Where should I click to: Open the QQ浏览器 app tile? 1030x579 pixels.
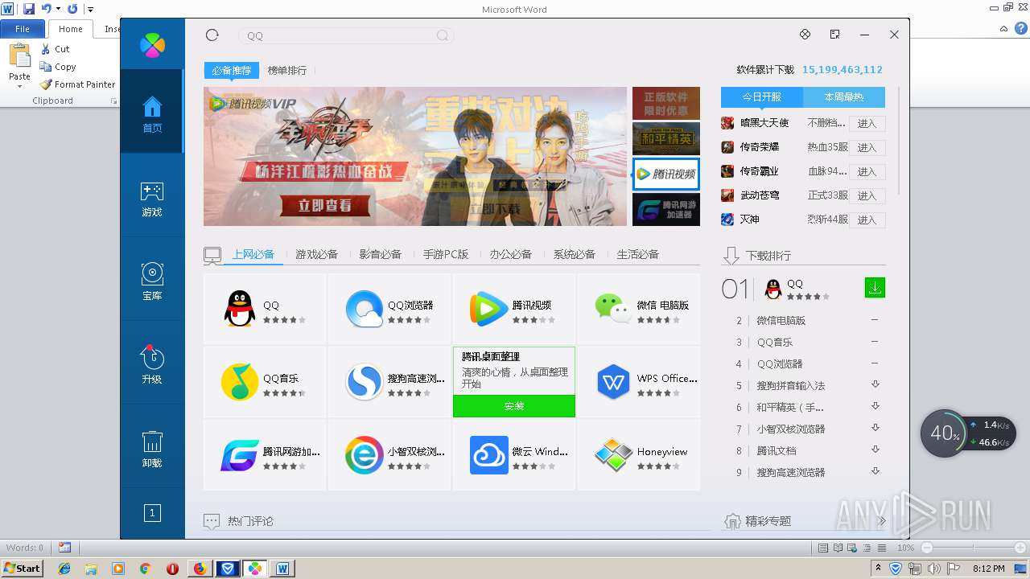coord(389,310)
